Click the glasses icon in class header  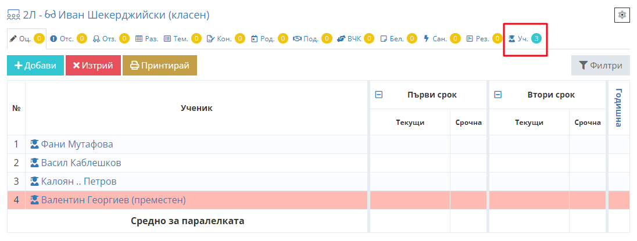point(50,15)
